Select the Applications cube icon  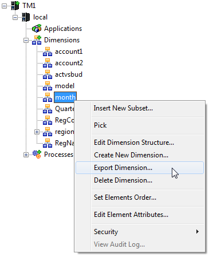(x=37, y=29)
